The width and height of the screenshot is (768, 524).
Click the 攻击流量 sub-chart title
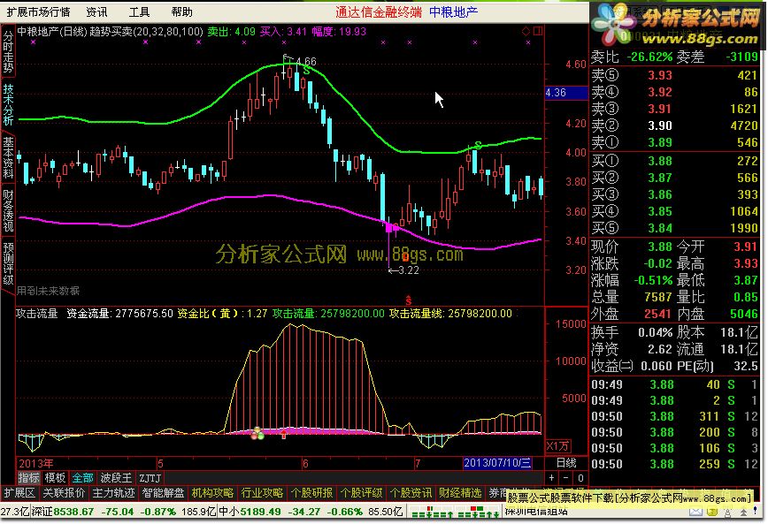pyautogui.click(x=37, y=314)
